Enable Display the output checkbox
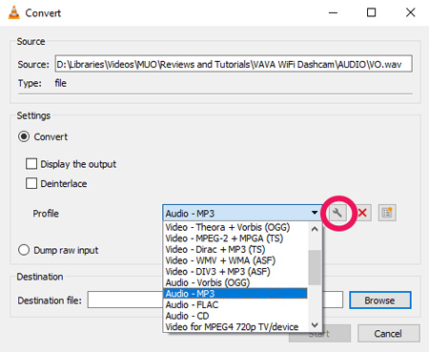This screenshot has width=429, height=352. coord(31,164)
